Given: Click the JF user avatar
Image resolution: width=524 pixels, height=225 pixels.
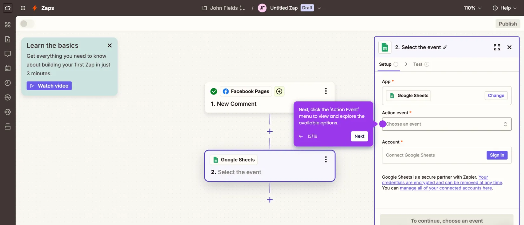Looking at the screenshot, I should (x=262, y=8).
